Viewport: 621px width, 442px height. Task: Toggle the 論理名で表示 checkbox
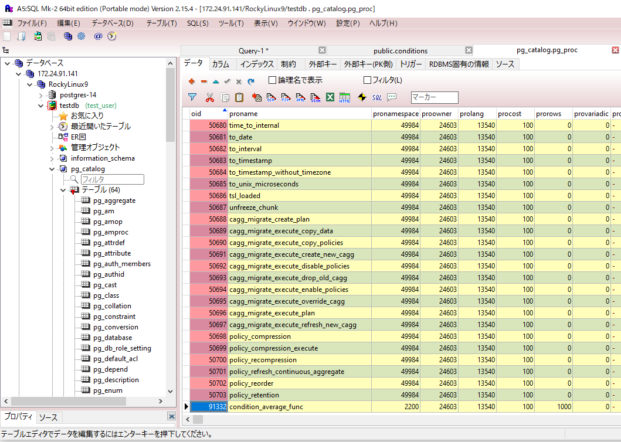coord(272,80)
